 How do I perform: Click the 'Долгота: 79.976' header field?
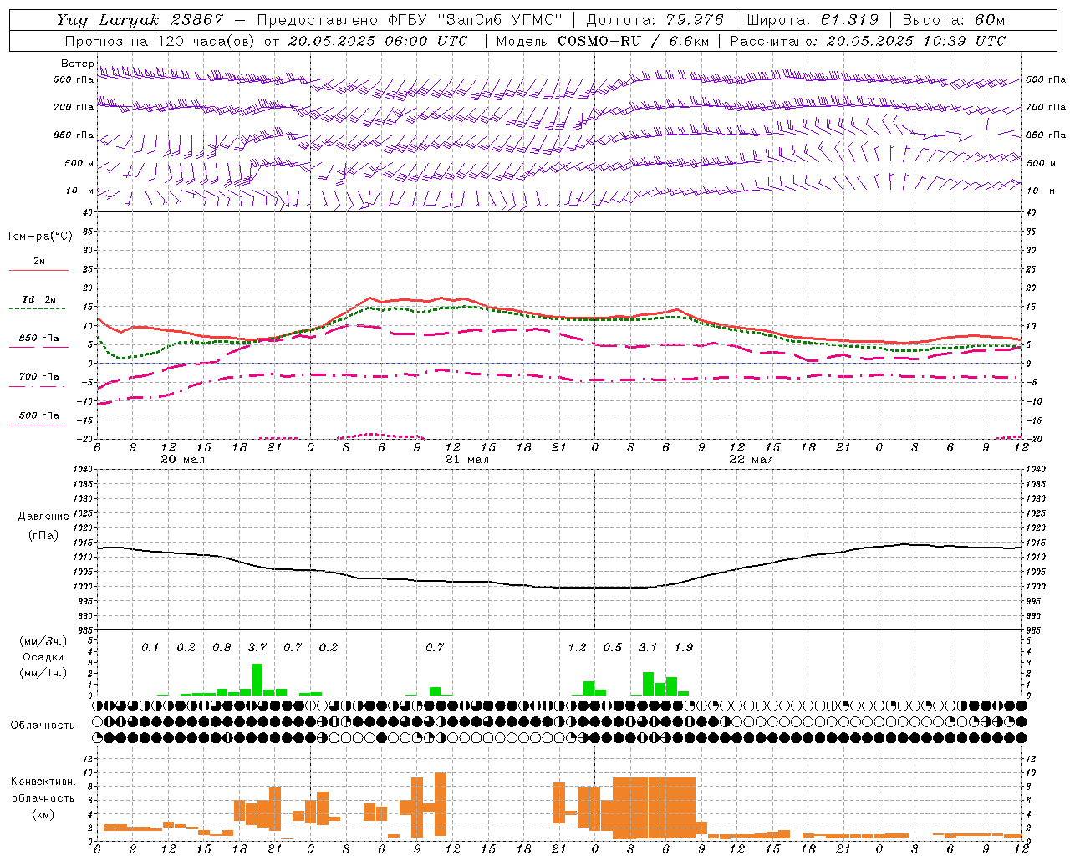pyautogui.click(x=655, y=20)
